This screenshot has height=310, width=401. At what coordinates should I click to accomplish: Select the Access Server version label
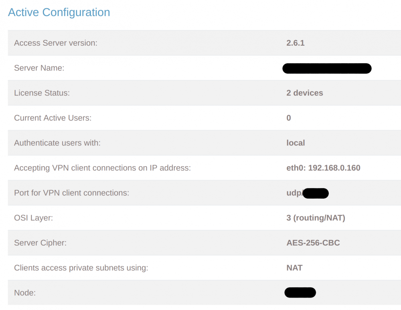(x=56, y=43)
